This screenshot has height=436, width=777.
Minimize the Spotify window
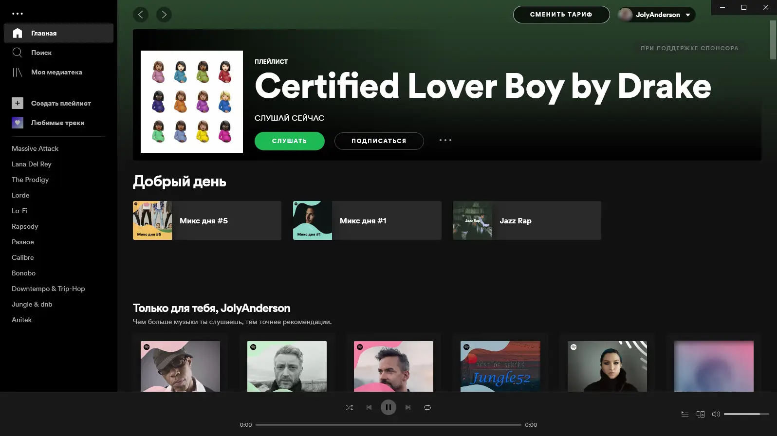(x=722, y=7)
